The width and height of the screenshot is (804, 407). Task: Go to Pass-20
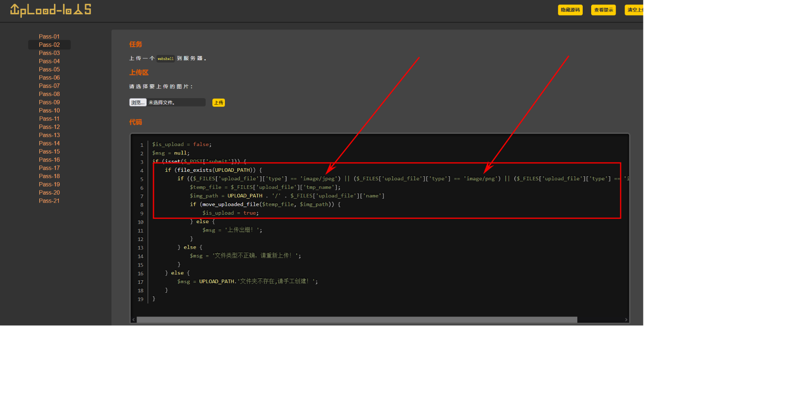49,192
